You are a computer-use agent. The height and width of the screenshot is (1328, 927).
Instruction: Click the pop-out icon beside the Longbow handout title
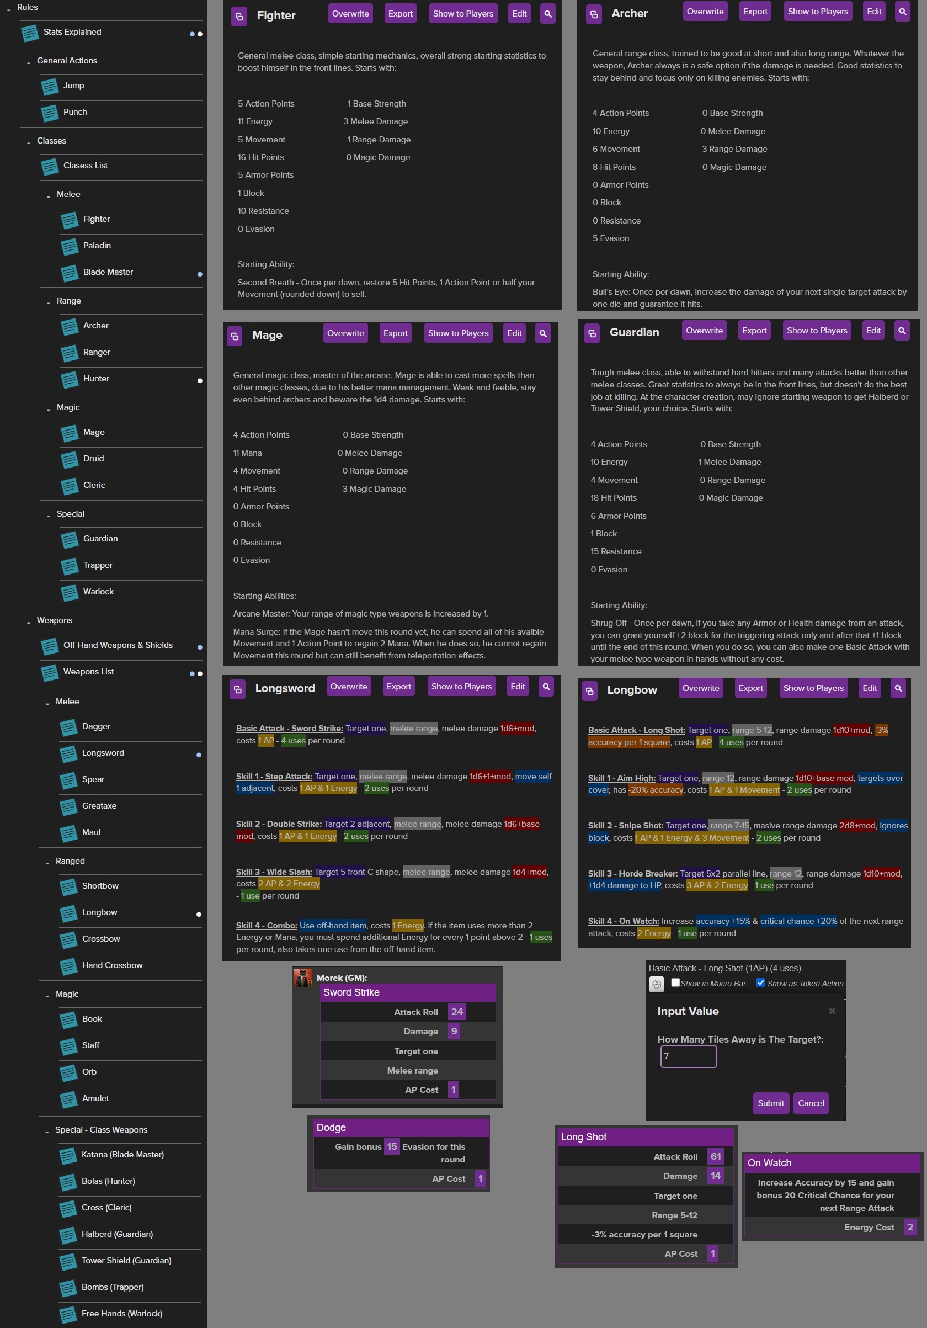[x=589, y=690]
